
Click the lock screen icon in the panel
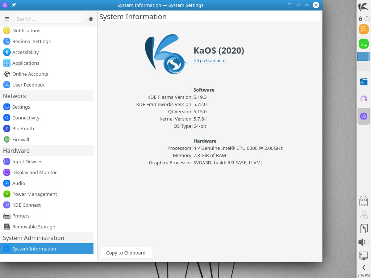pos(360,19)
